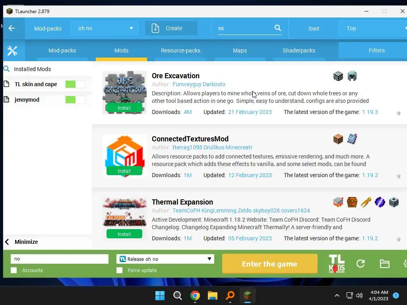Viewport: 407px width, 305px height.
Task: Open File Explorer from taskbar
Action: 212,295
